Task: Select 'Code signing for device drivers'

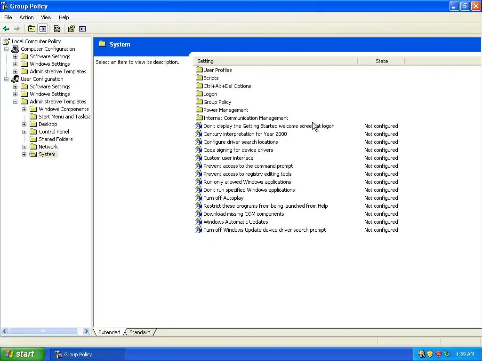Action: coord(238,150)
